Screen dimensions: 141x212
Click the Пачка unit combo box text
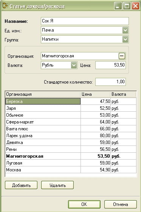point(48,30)
